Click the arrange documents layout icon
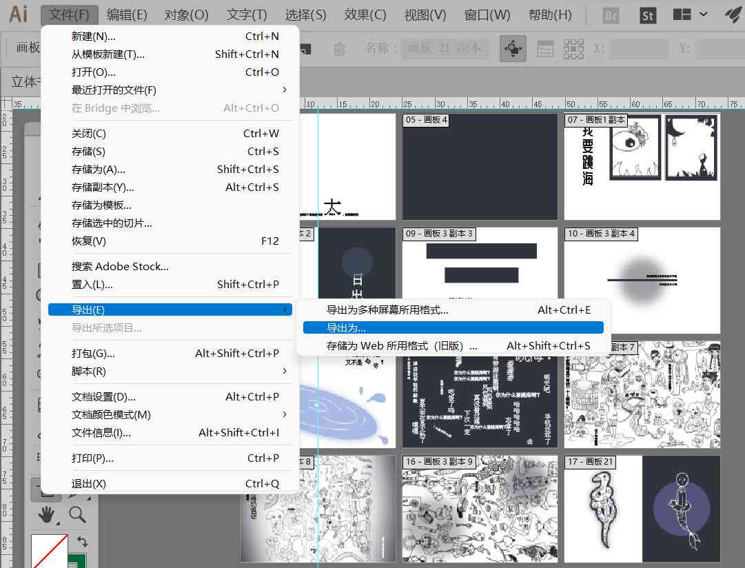Image resolution: width=745 pixels, height=568 pixels. coord(682,14)
